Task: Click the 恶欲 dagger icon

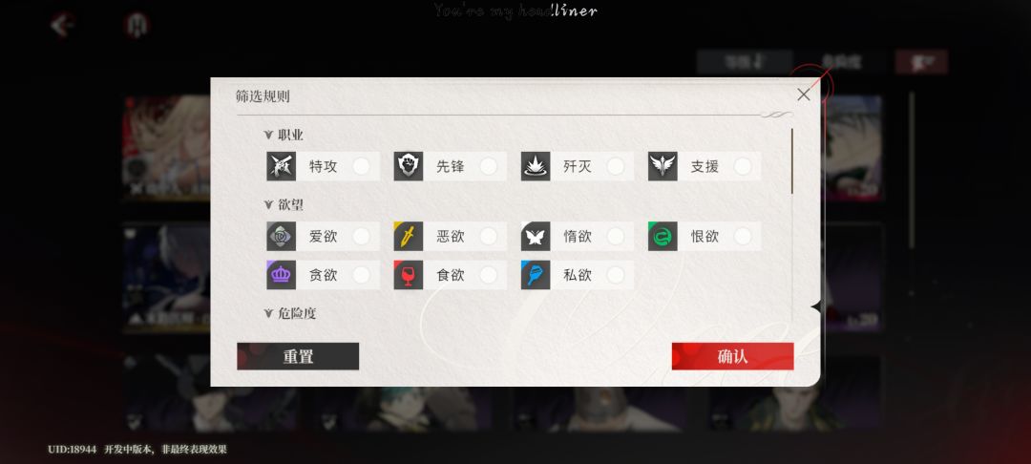Action: (409, 236)
